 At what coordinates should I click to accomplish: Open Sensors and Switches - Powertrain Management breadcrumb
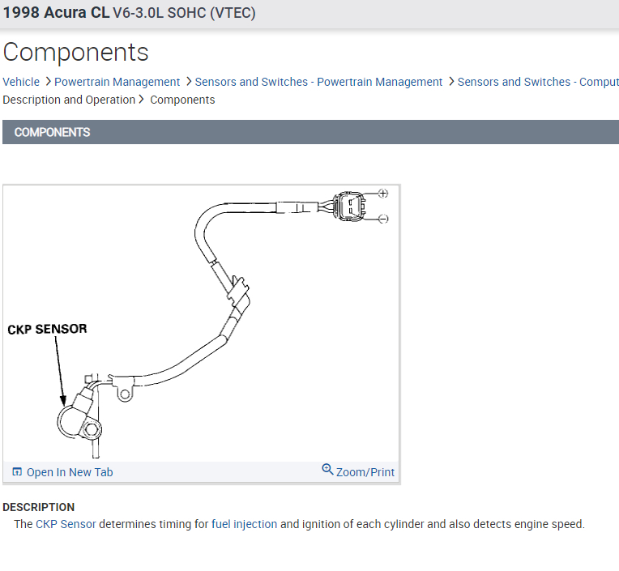point(318,82)
